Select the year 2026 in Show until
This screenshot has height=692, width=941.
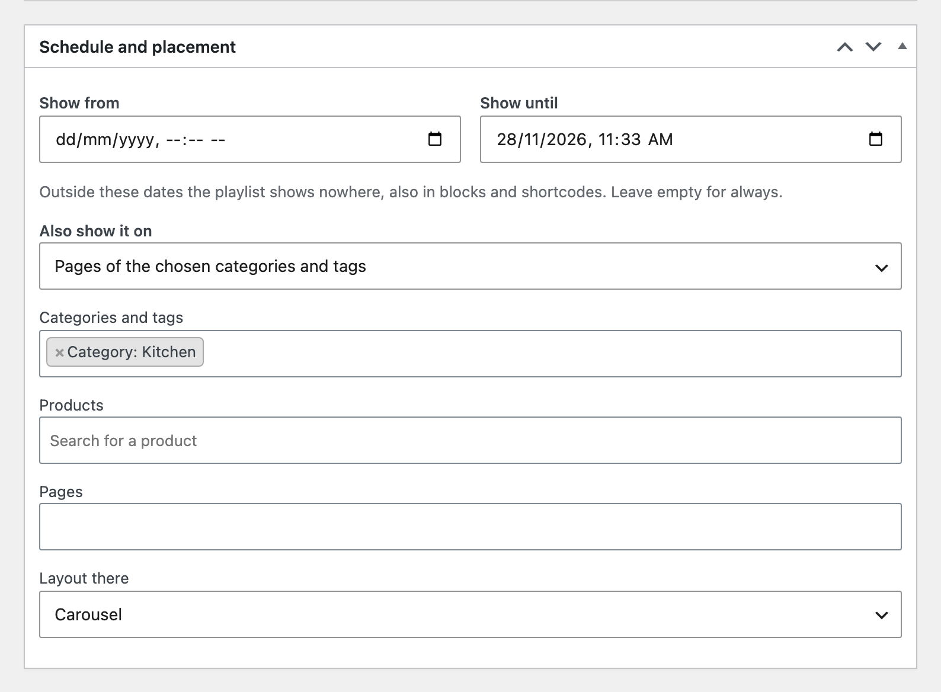coord(567,139)
